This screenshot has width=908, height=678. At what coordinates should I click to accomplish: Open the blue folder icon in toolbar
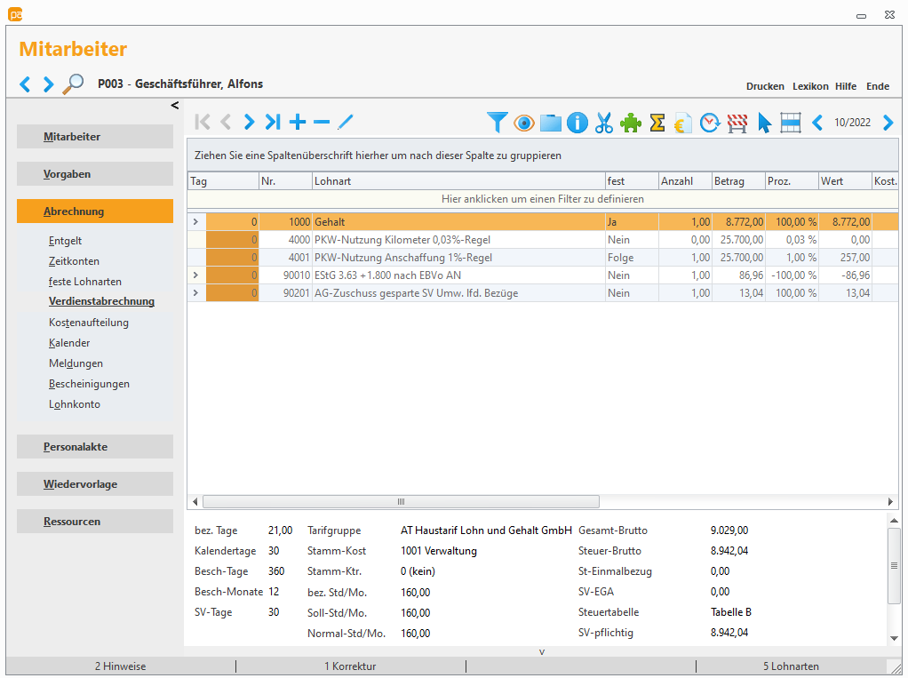pos(551,123)
